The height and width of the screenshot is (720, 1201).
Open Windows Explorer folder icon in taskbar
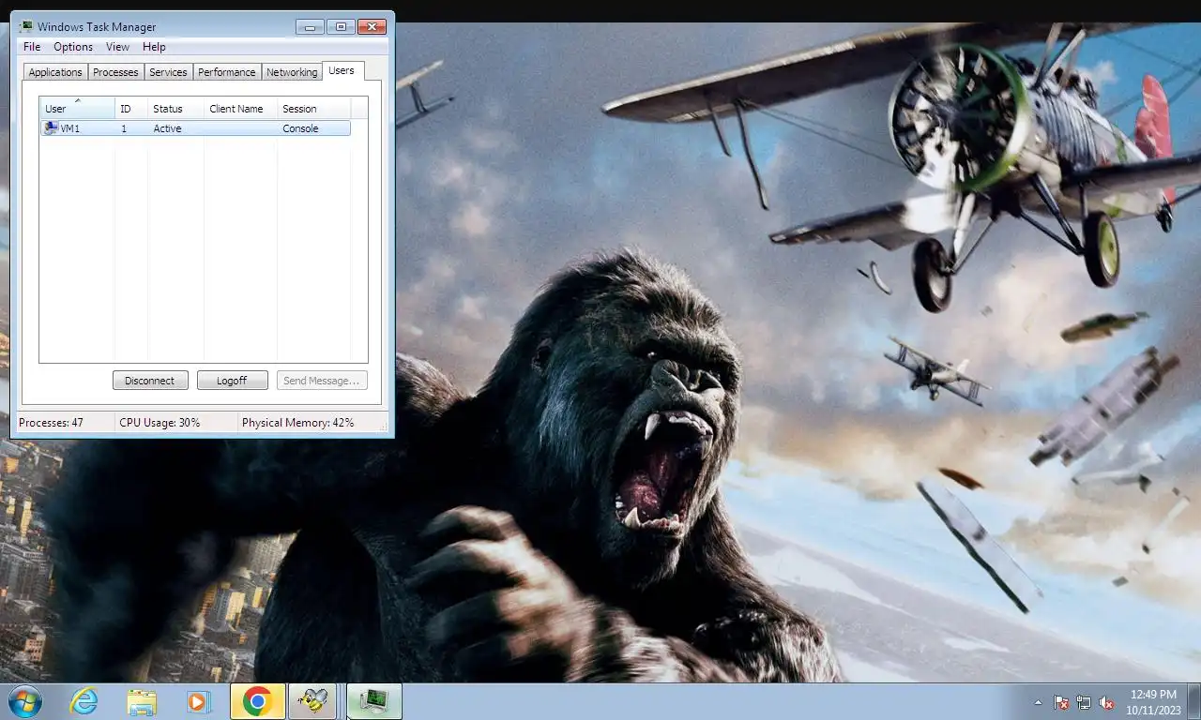[x=142, y=701]
